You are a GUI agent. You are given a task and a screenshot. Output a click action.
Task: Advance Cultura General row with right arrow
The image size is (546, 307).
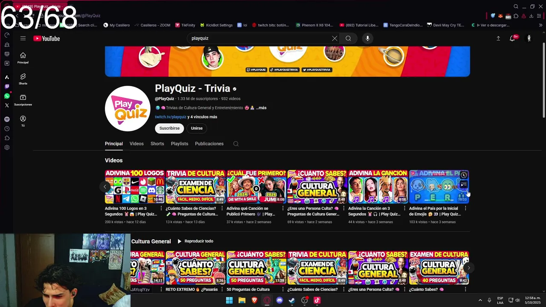coord(468,268)
